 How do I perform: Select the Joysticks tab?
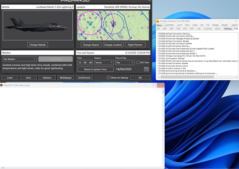click(208, 29)
